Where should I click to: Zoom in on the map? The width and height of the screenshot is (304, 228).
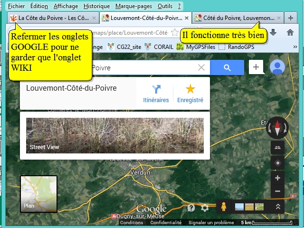point(277,178)
